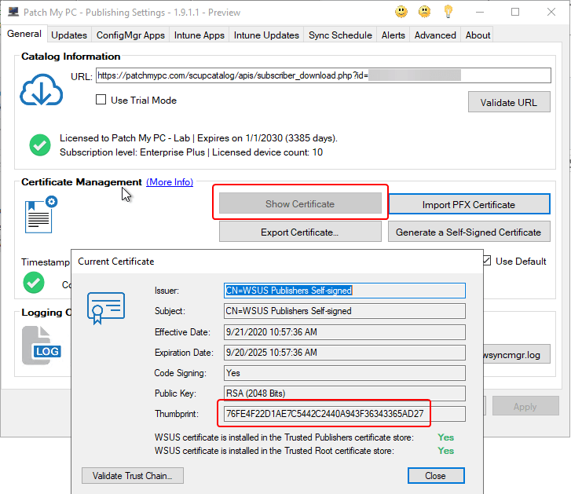Click the certificate document icon
Image resolution: width=571 pixels, height=494 pixels.
pyautogui.click(x=41, y=214)
